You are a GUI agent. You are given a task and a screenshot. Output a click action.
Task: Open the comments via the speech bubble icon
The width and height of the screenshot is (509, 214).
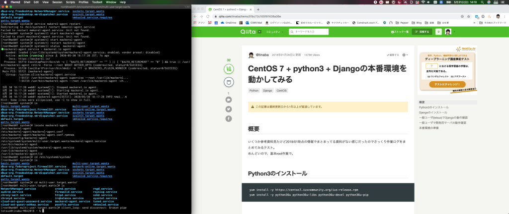point(229,100)
